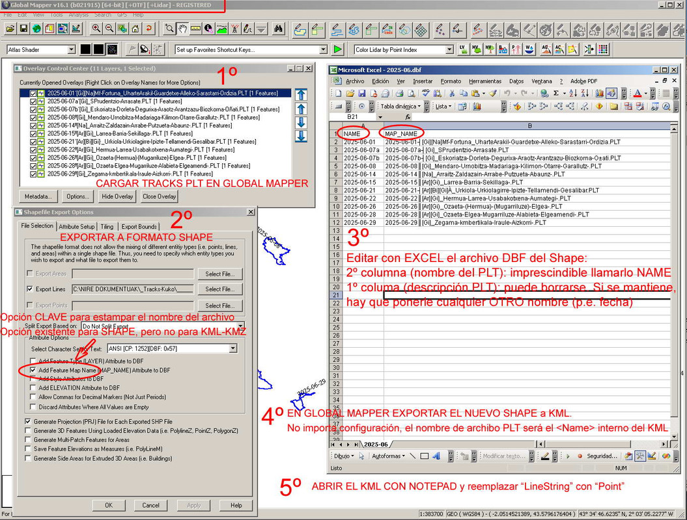Switch to the Export Bounds tab
This screenshot has width=687, height=520.
pos(139,227)
